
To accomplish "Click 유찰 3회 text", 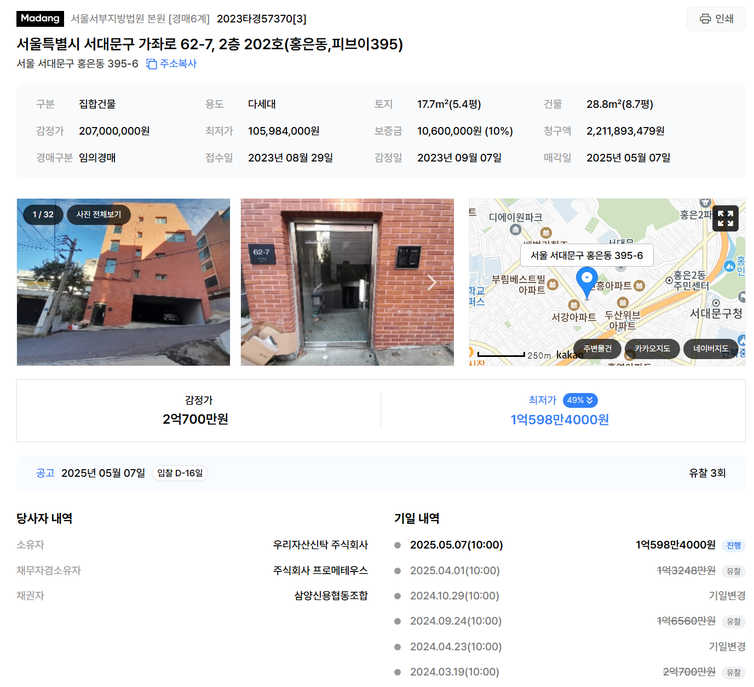I will pos(707,473).
